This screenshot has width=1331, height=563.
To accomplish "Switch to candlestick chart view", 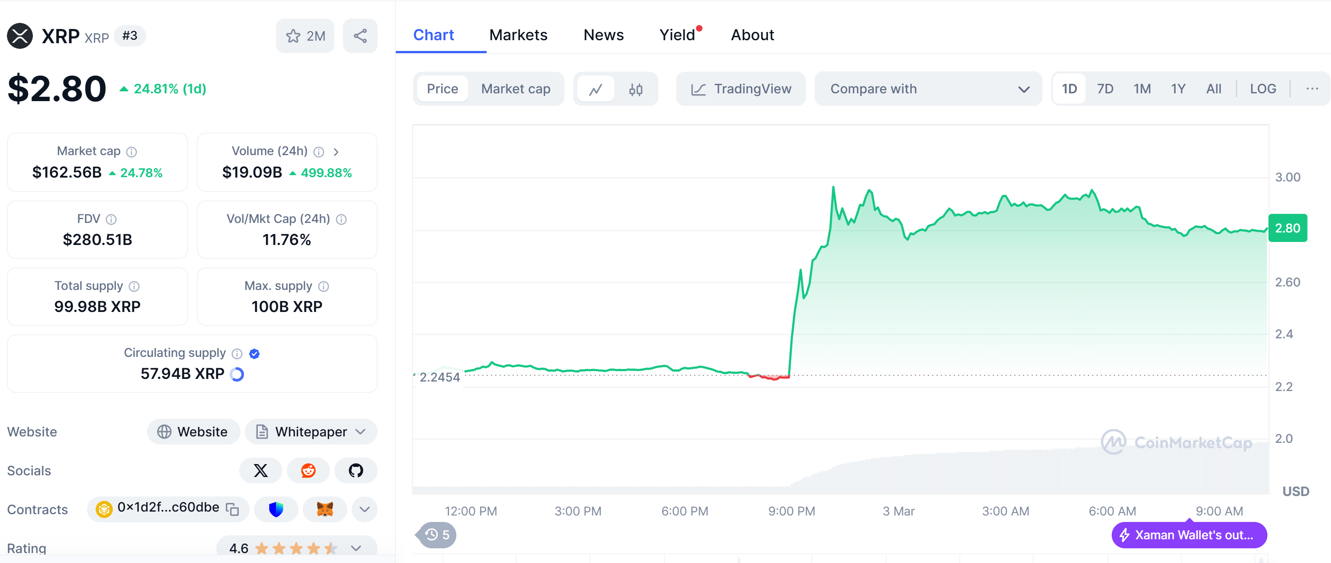I will coord(635,89).
